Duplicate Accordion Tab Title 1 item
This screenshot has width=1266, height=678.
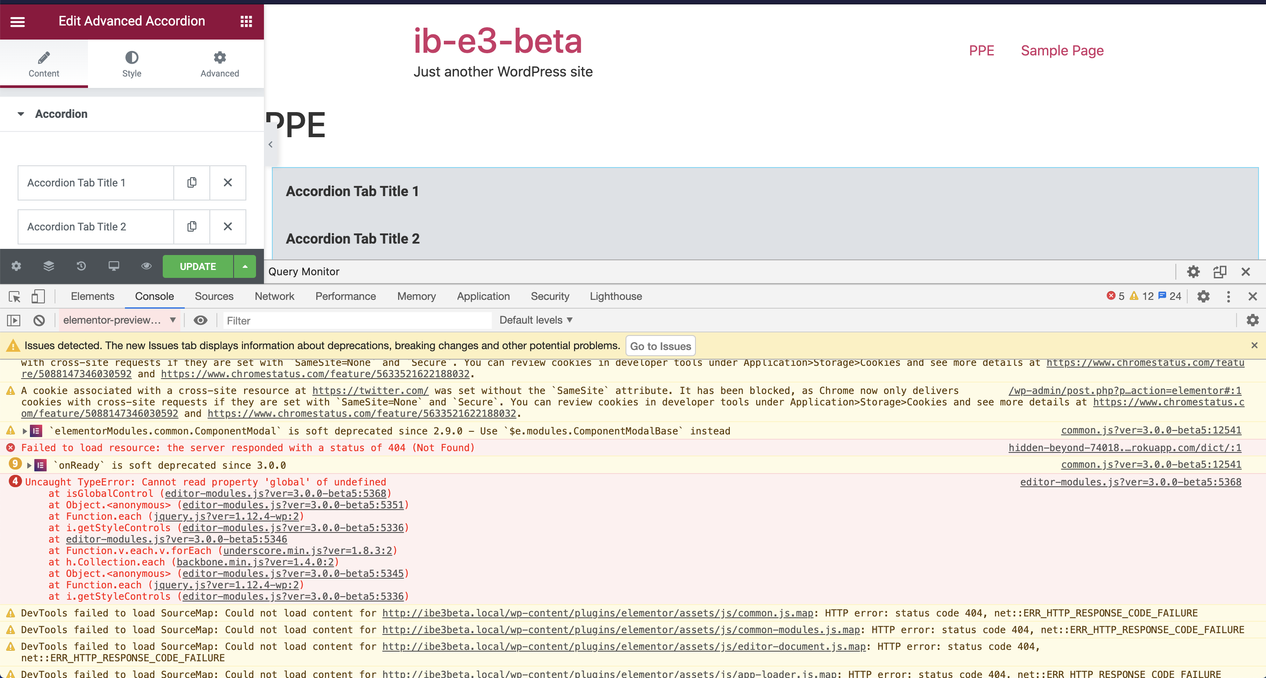[192, 183]
